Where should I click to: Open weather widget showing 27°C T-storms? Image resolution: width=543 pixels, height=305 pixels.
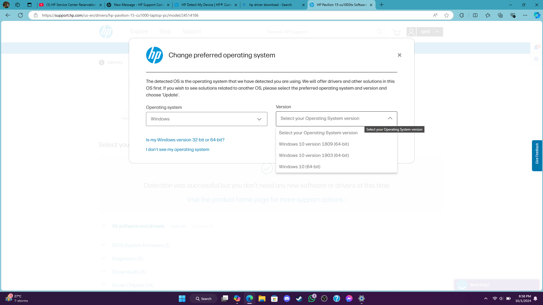17,298
